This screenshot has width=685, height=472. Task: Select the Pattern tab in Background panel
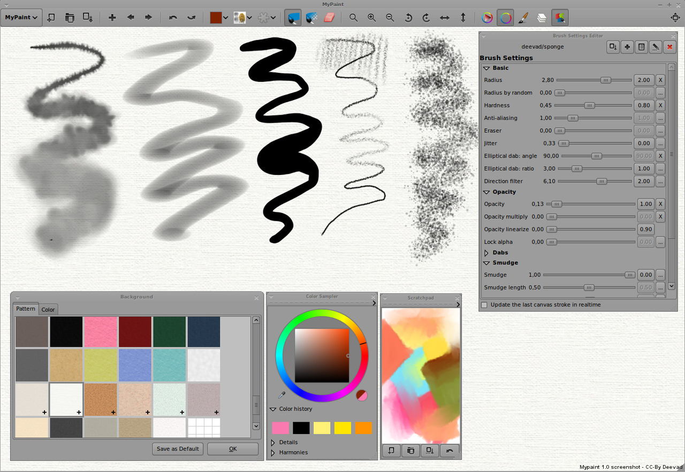coord(25,309)
